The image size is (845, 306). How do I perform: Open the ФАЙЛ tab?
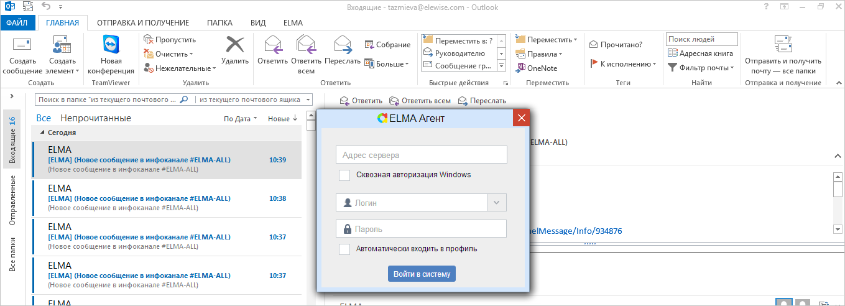coord(19,23)
